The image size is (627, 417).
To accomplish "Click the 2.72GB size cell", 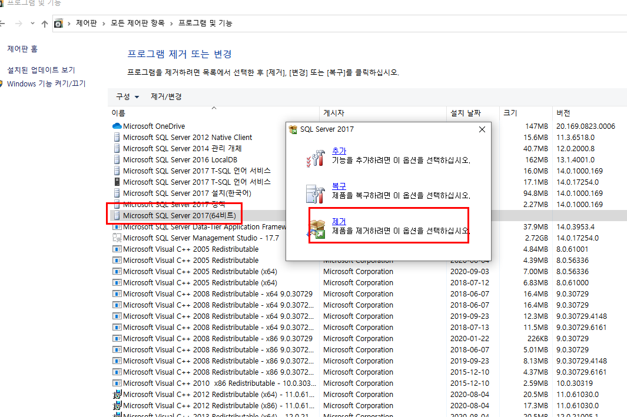I will 536,238.
